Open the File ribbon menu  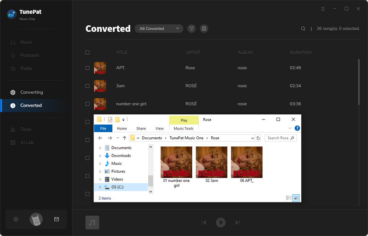(103, 129)
